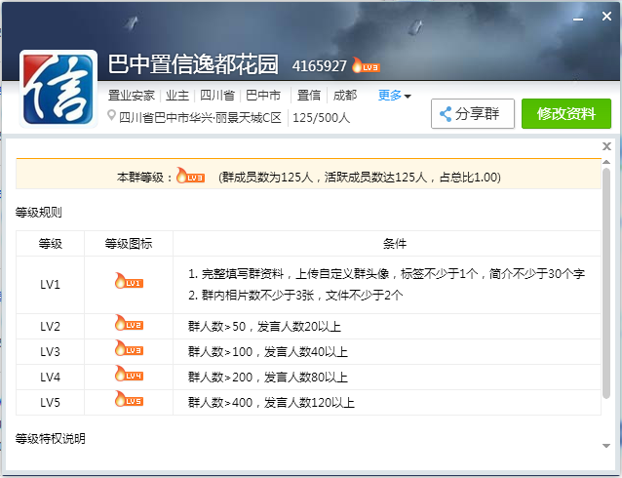The height and width of the screenshot is (478, 622).
Task: Click the LV3 flame icon in the yellow banner
Action: pyautogui.click(x=190, y=177)
